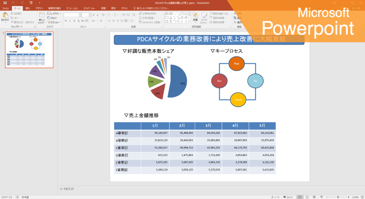Select slide 1 thumbnail in the panel
365x199 pixels.
point(29,50)
